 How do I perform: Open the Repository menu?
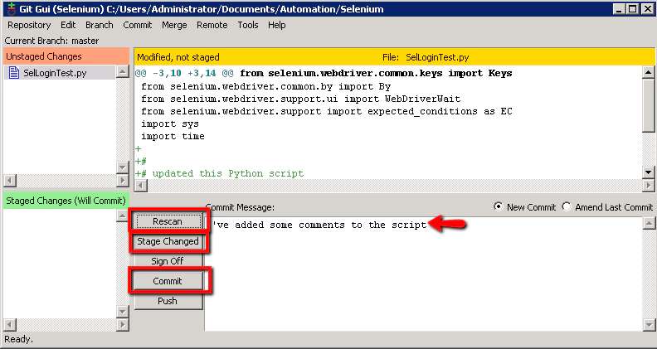tap(29, 25)
